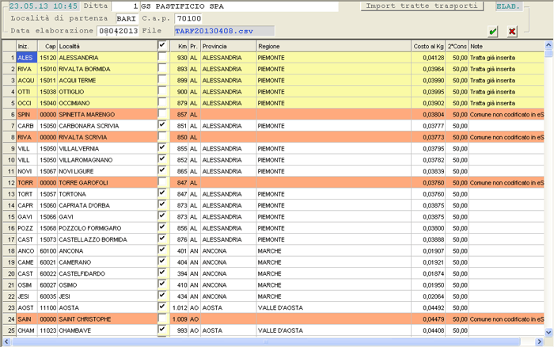
Task: Check the ALESSANDRIA row checkbox
Action: [x=162, y=57]
